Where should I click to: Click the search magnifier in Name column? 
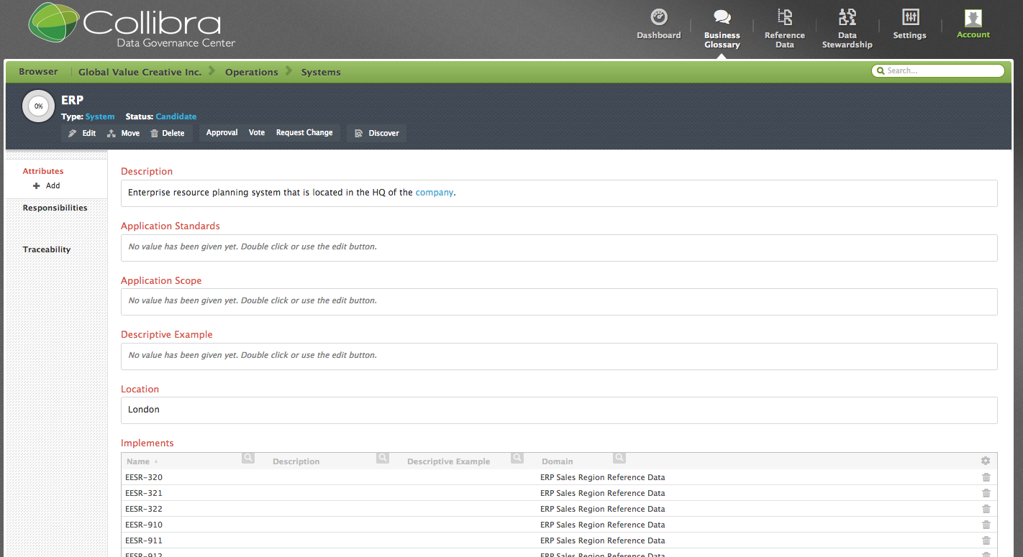[248, 457]
